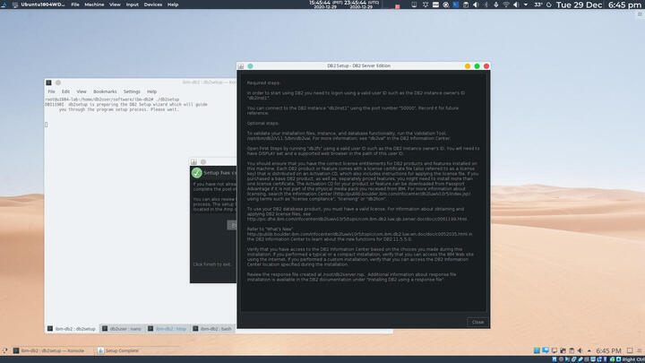Open VirtualBox Devices menu
645x363 pixels.
pyautogui.click(x=153, y=4)
